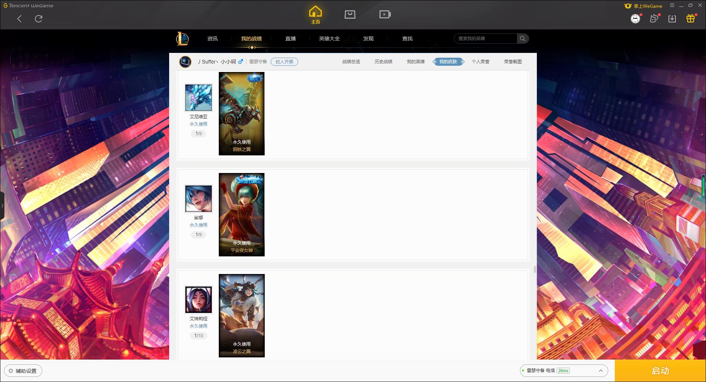Click the 艾瑞莉娅 champion name text
Viewport: 706px width, 382px height.
click(x=199, y=319)
